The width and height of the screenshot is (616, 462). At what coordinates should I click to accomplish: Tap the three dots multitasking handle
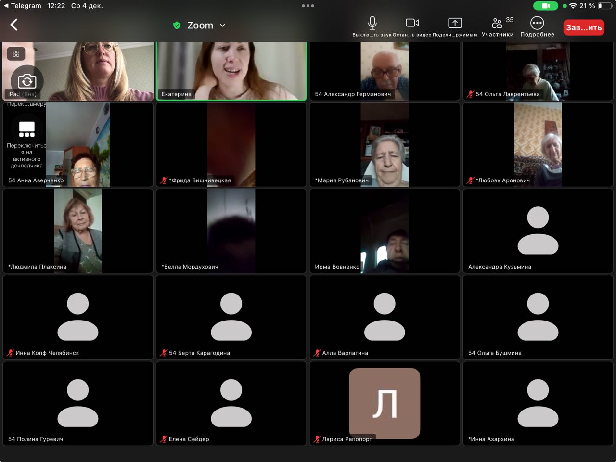[x=308, y=6]
